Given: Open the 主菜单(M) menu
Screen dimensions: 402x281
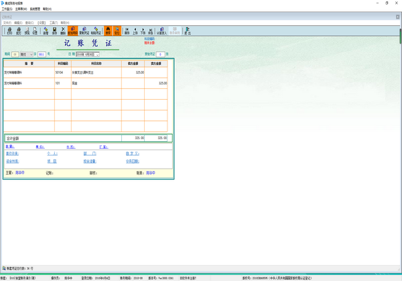Looking at the screenshot, I should [x=20, y=9].
